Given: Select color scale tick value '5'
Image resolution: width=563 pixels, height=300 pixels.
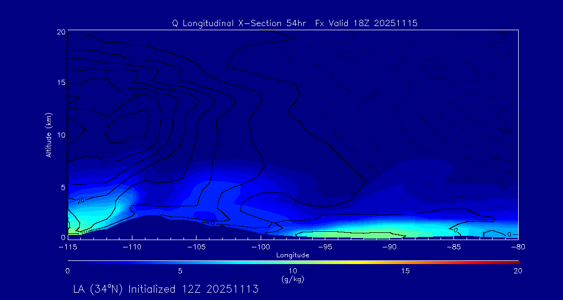Looking at the screenshot, I should pyautogui.click(x=180, y=271).
